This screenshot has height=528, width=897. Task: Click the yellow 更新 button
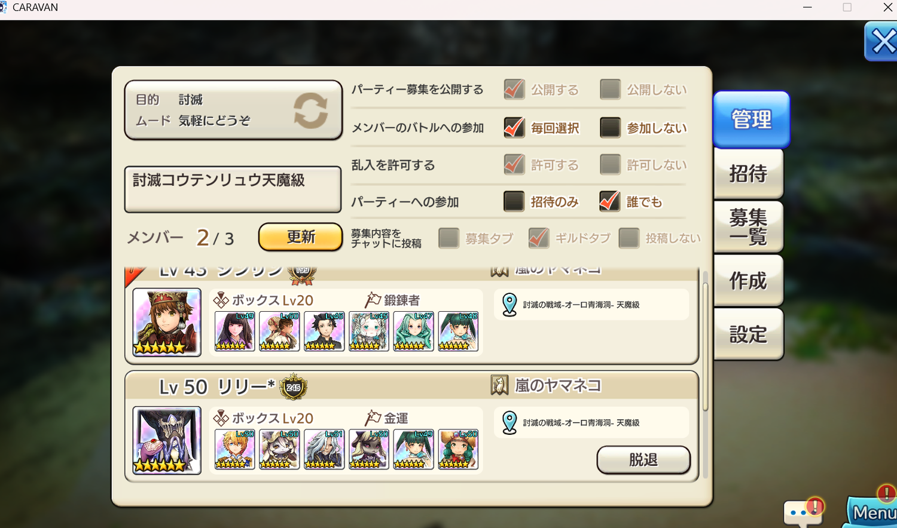coord(301,237)
